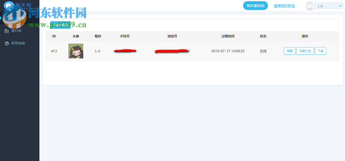345x161 pixels.
Task: Select the 过期时间 column header
Action: 228,36
